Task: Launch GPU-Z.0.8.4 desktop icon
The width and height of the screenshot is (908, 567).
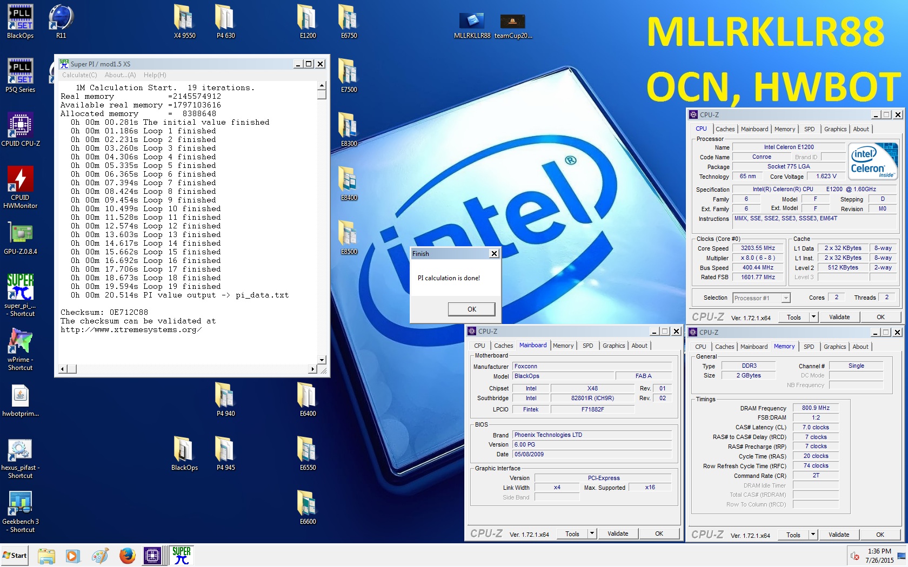Action: tap(20, 238)
